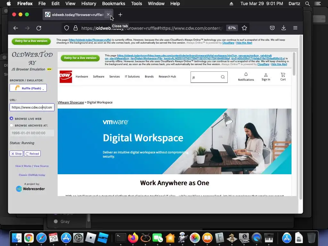Open the shield tracking protection icon
328x246 pixels.
[67, 28]
